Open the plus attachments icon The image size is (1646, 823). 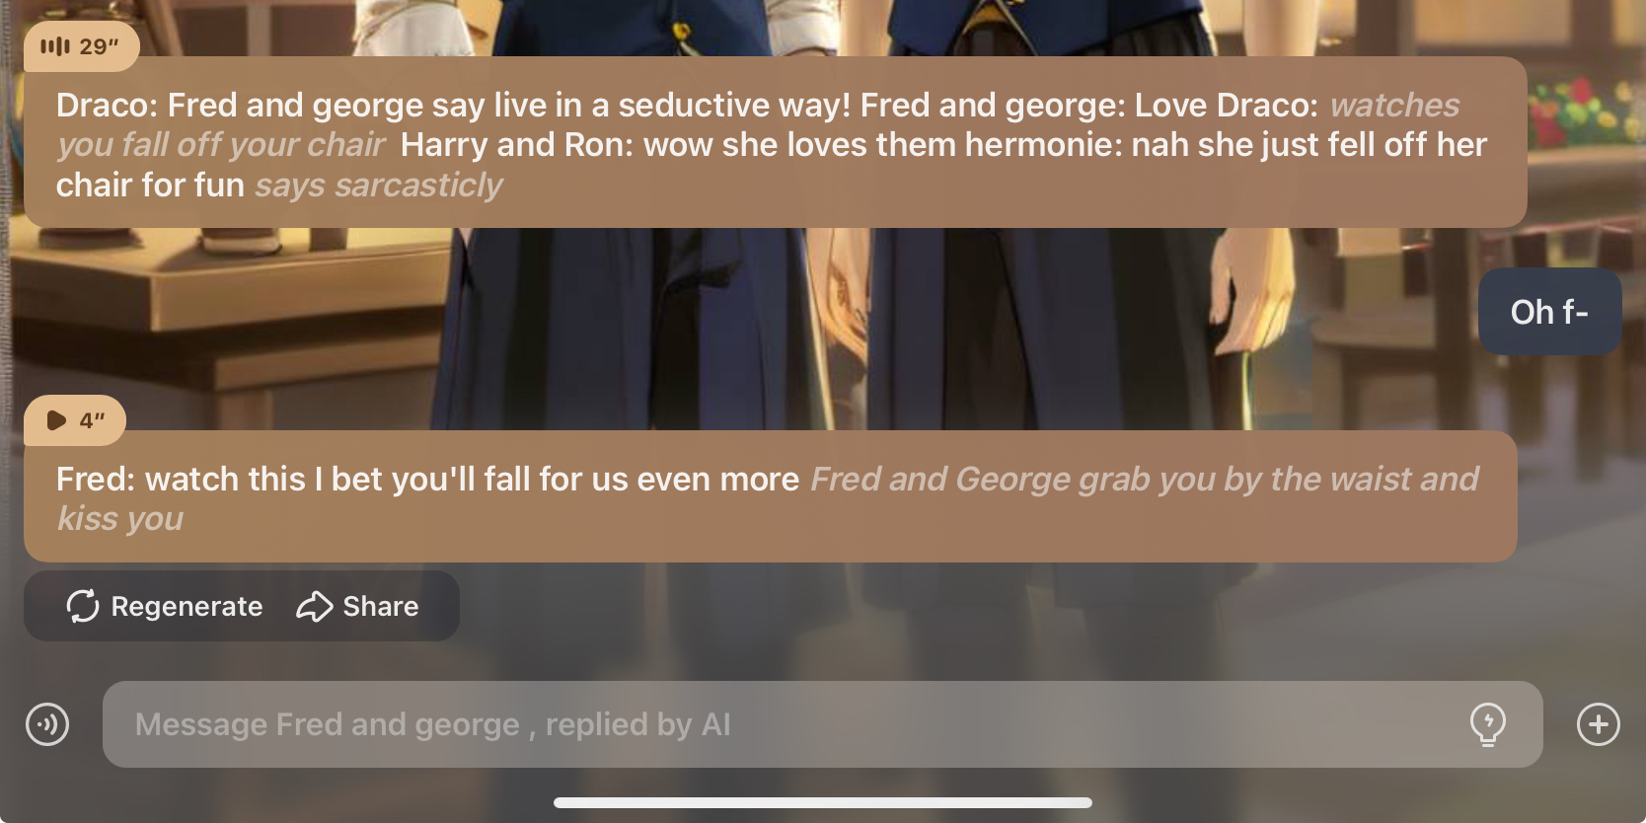1599,724
